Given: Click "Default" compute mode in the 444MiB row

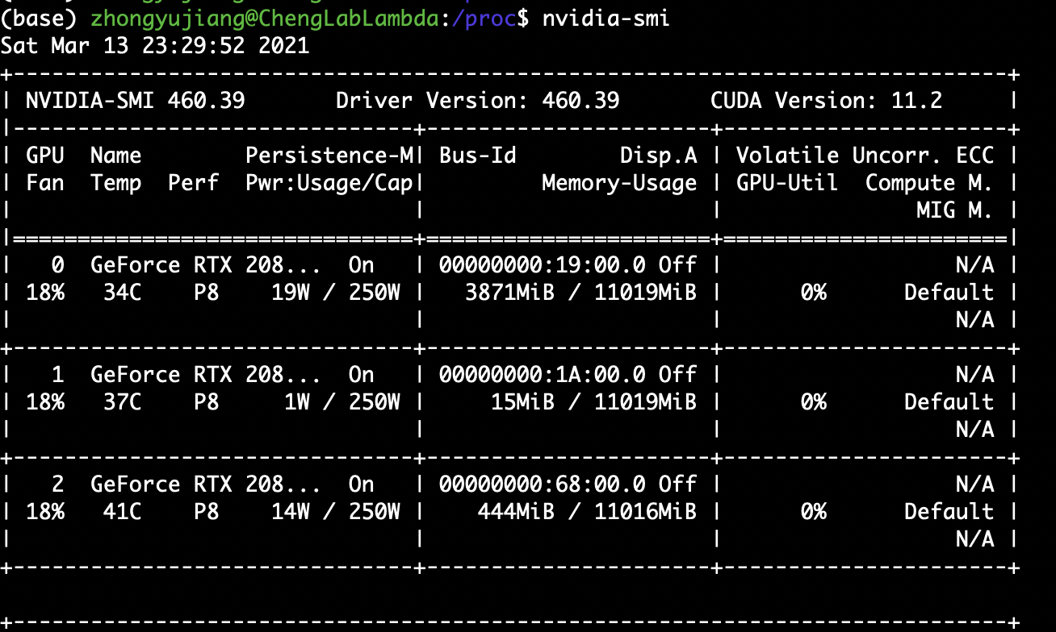Looking at the screenshot, I should [949, 512].
